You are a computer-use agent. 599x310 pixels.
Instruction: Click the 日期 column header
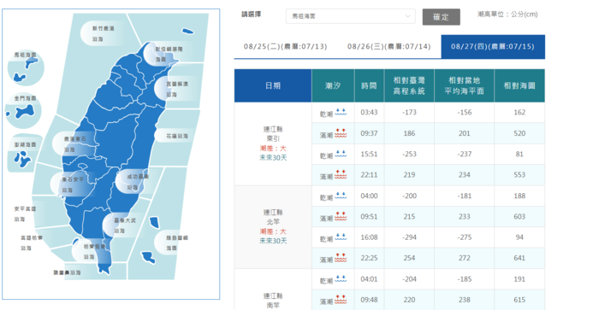pyautogui.click(x=273, y=85)
